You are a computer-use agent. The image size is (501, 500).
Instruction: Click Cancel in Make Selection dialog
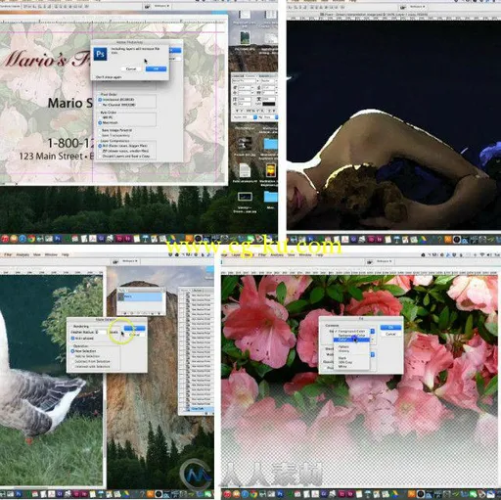coord(134,335)
